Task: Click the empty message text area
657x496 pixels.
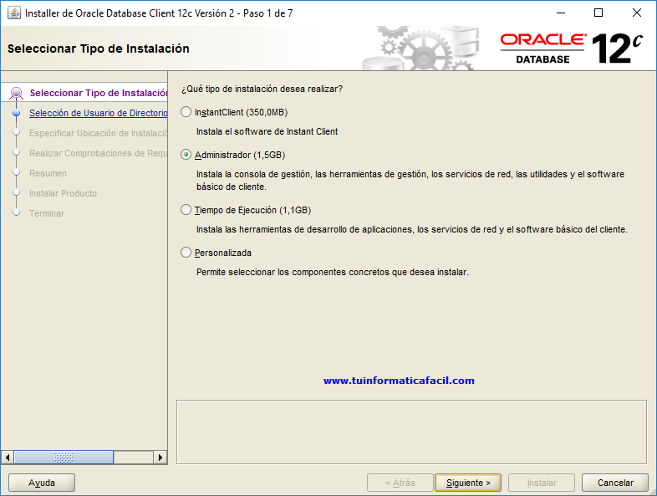Action: coord(411,432)
